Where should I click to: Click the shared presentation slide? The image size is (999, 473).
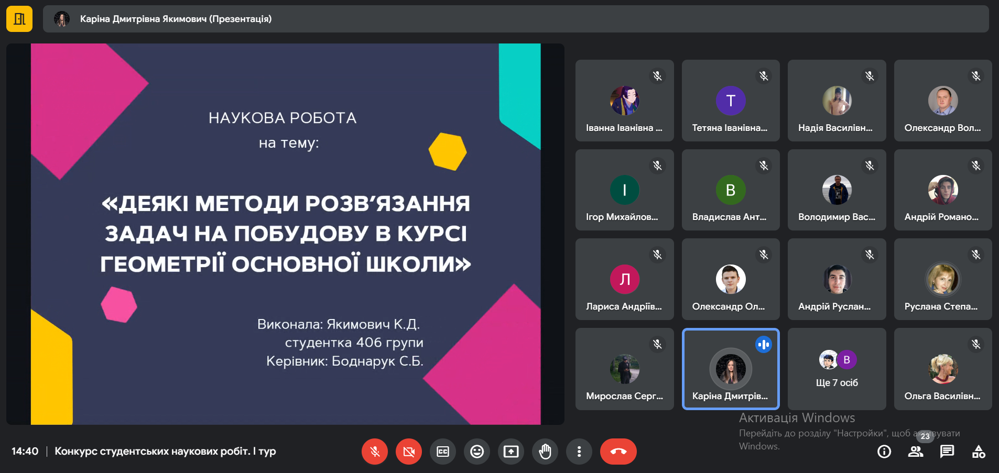[x=286, y=234]
